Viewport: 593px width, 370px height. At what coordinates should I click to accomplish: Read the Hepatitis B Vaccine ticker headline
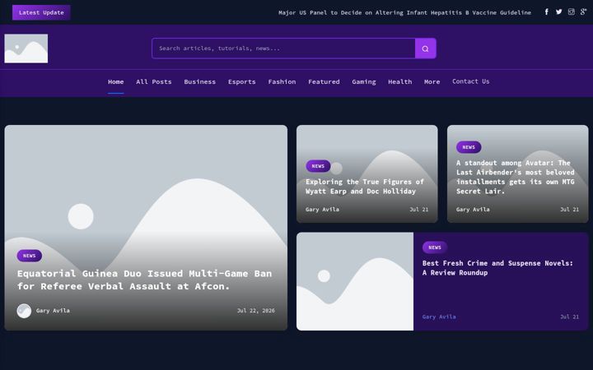click(x=404, y=12)
